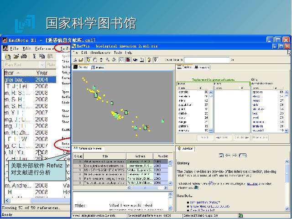The height and width of the screenshot is (219, 292).
Task: Click the yellow folder icon in RefViz toolbar
Action: tap(81, 60)
